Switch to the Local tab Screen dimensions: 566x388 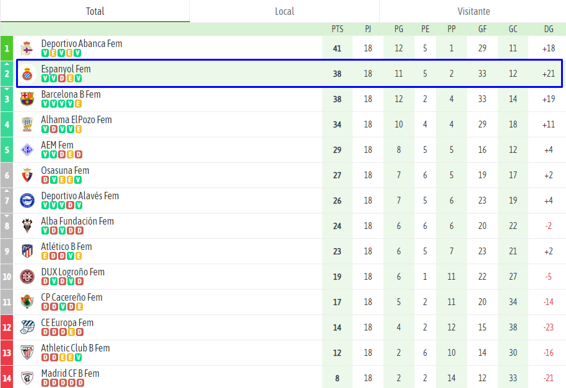tap(284, 11)
